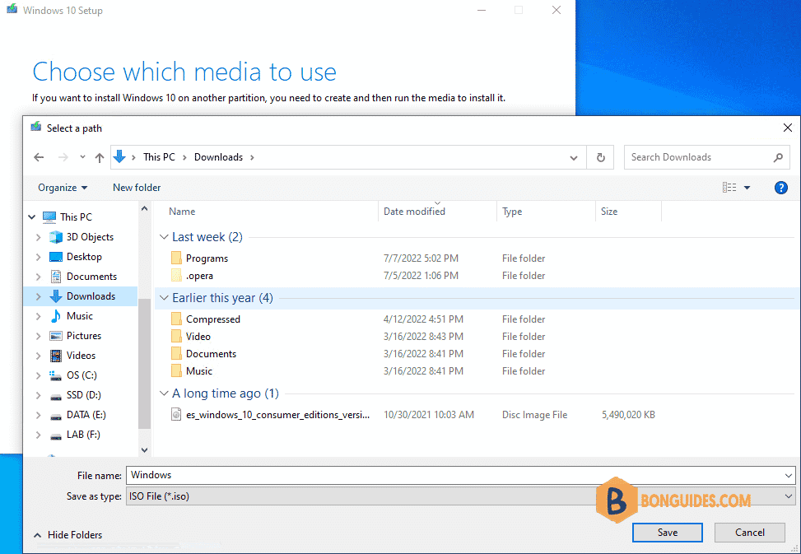Click This PC in the address breadcrumb
The image size is (801, 554).
coord(159,157)
